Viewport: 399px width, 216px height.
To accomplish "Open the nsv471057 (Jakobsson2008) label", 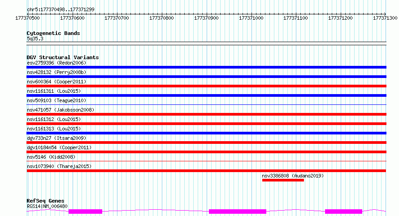I will pos(61,110).
